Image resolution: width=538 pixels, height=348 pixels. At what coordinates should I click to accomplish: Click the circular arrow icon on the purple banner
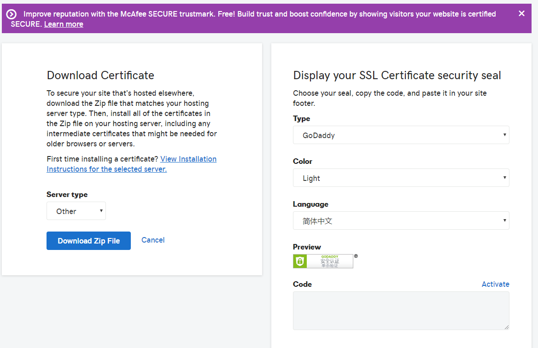(x=12, y=13)
